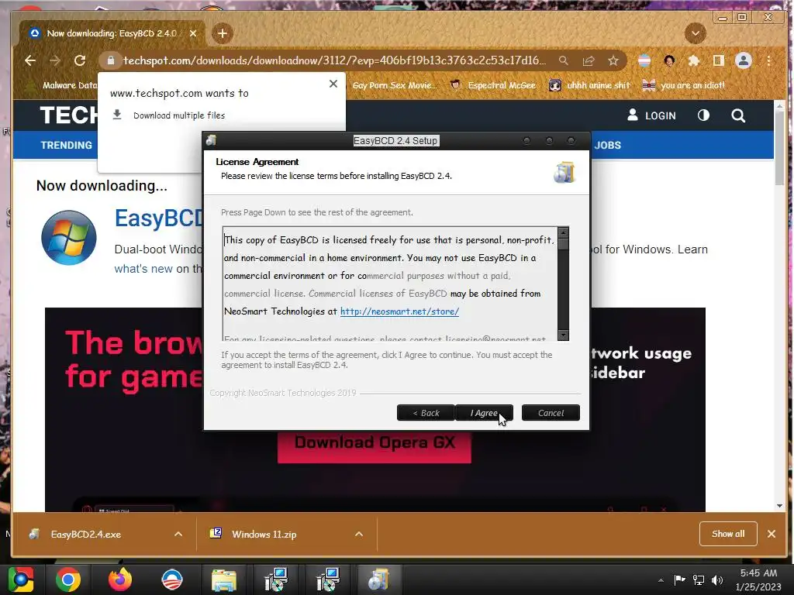Click inside the license agreement text box
Image resolution: width=794 pixels, height=595 pixels.
391,284
